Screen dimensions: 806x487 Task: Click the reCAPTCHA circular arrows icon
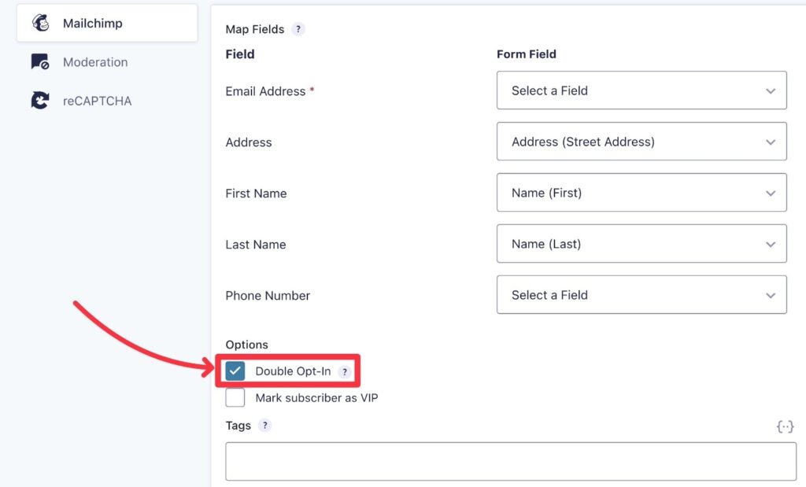click(40, 100)
